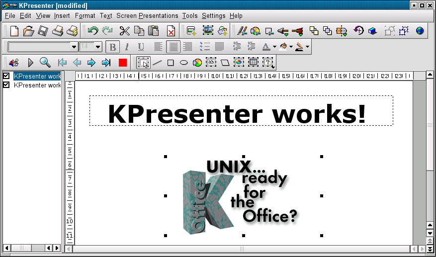Paste from clipboard icon
This screenshot has width=436, height=257.
click(153, 31)
